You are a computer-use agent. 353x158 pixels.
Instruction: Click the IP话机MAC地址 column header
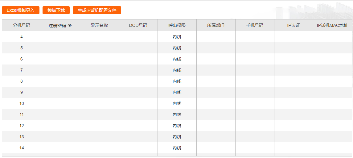[332, 25]
